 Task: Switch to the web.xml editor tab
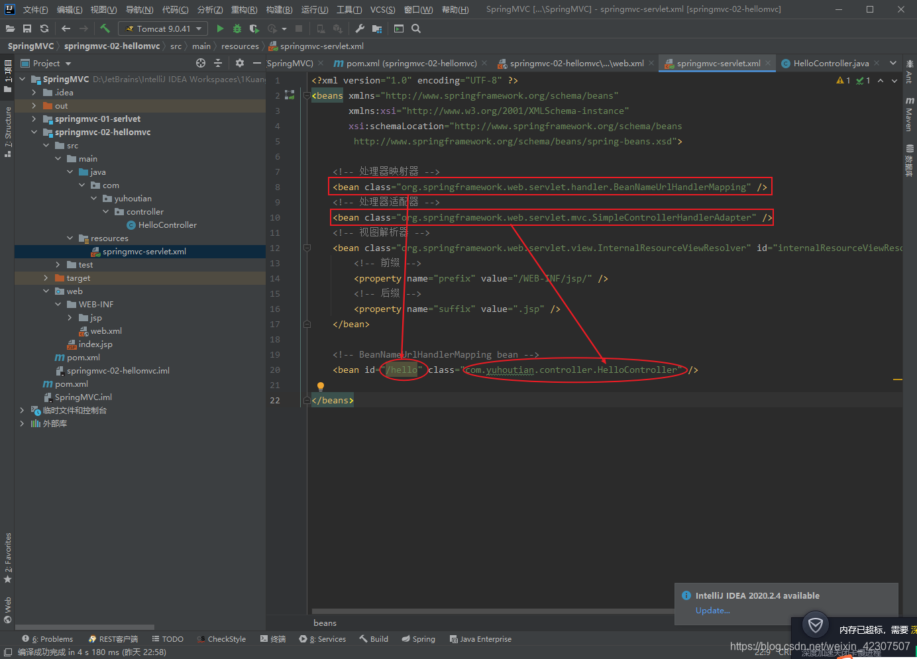[x=576, y=63]
